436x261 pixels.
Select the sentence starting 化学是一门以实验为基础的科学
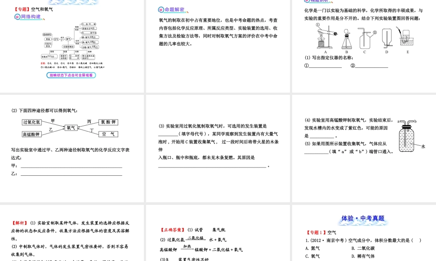(x=364, y=14)
